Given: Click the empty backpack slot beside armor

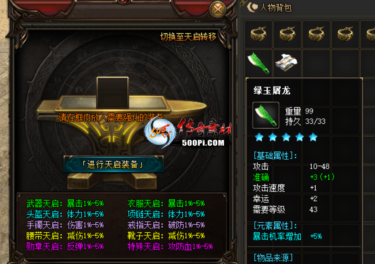Looking at the screenshot, I should pos(317,63).
